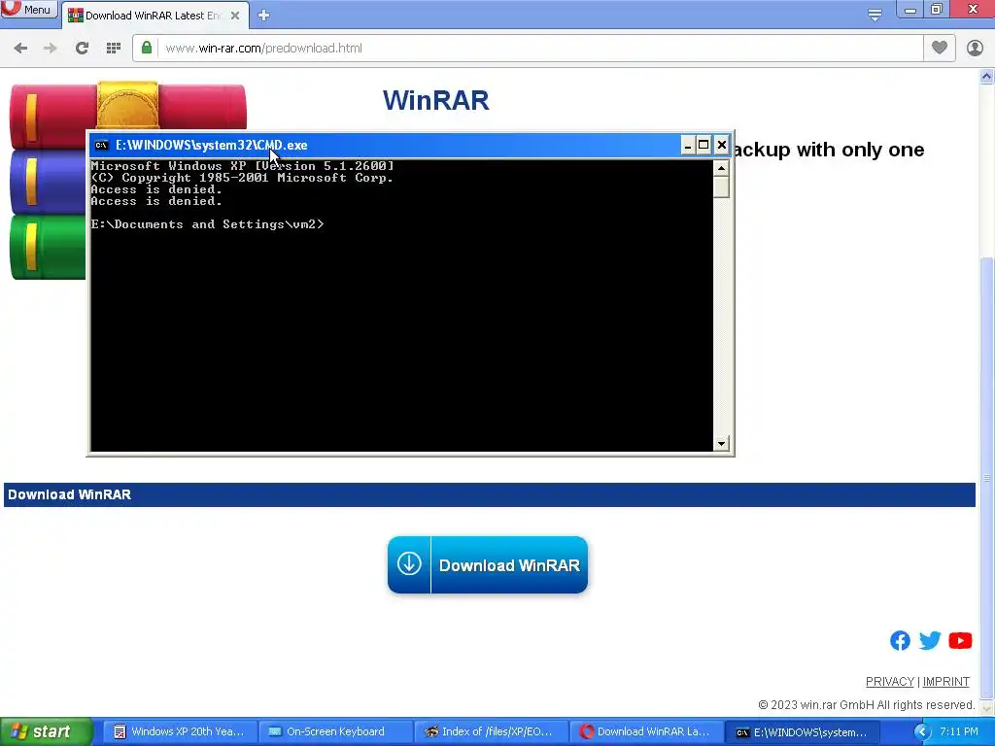995x746 pixels.
Task: Open the IMPRINT link
Action: click(x=946, y=681)
